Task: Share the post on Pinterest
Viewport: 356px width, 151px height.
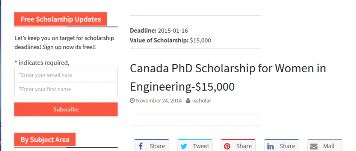Action: [238, 145]
